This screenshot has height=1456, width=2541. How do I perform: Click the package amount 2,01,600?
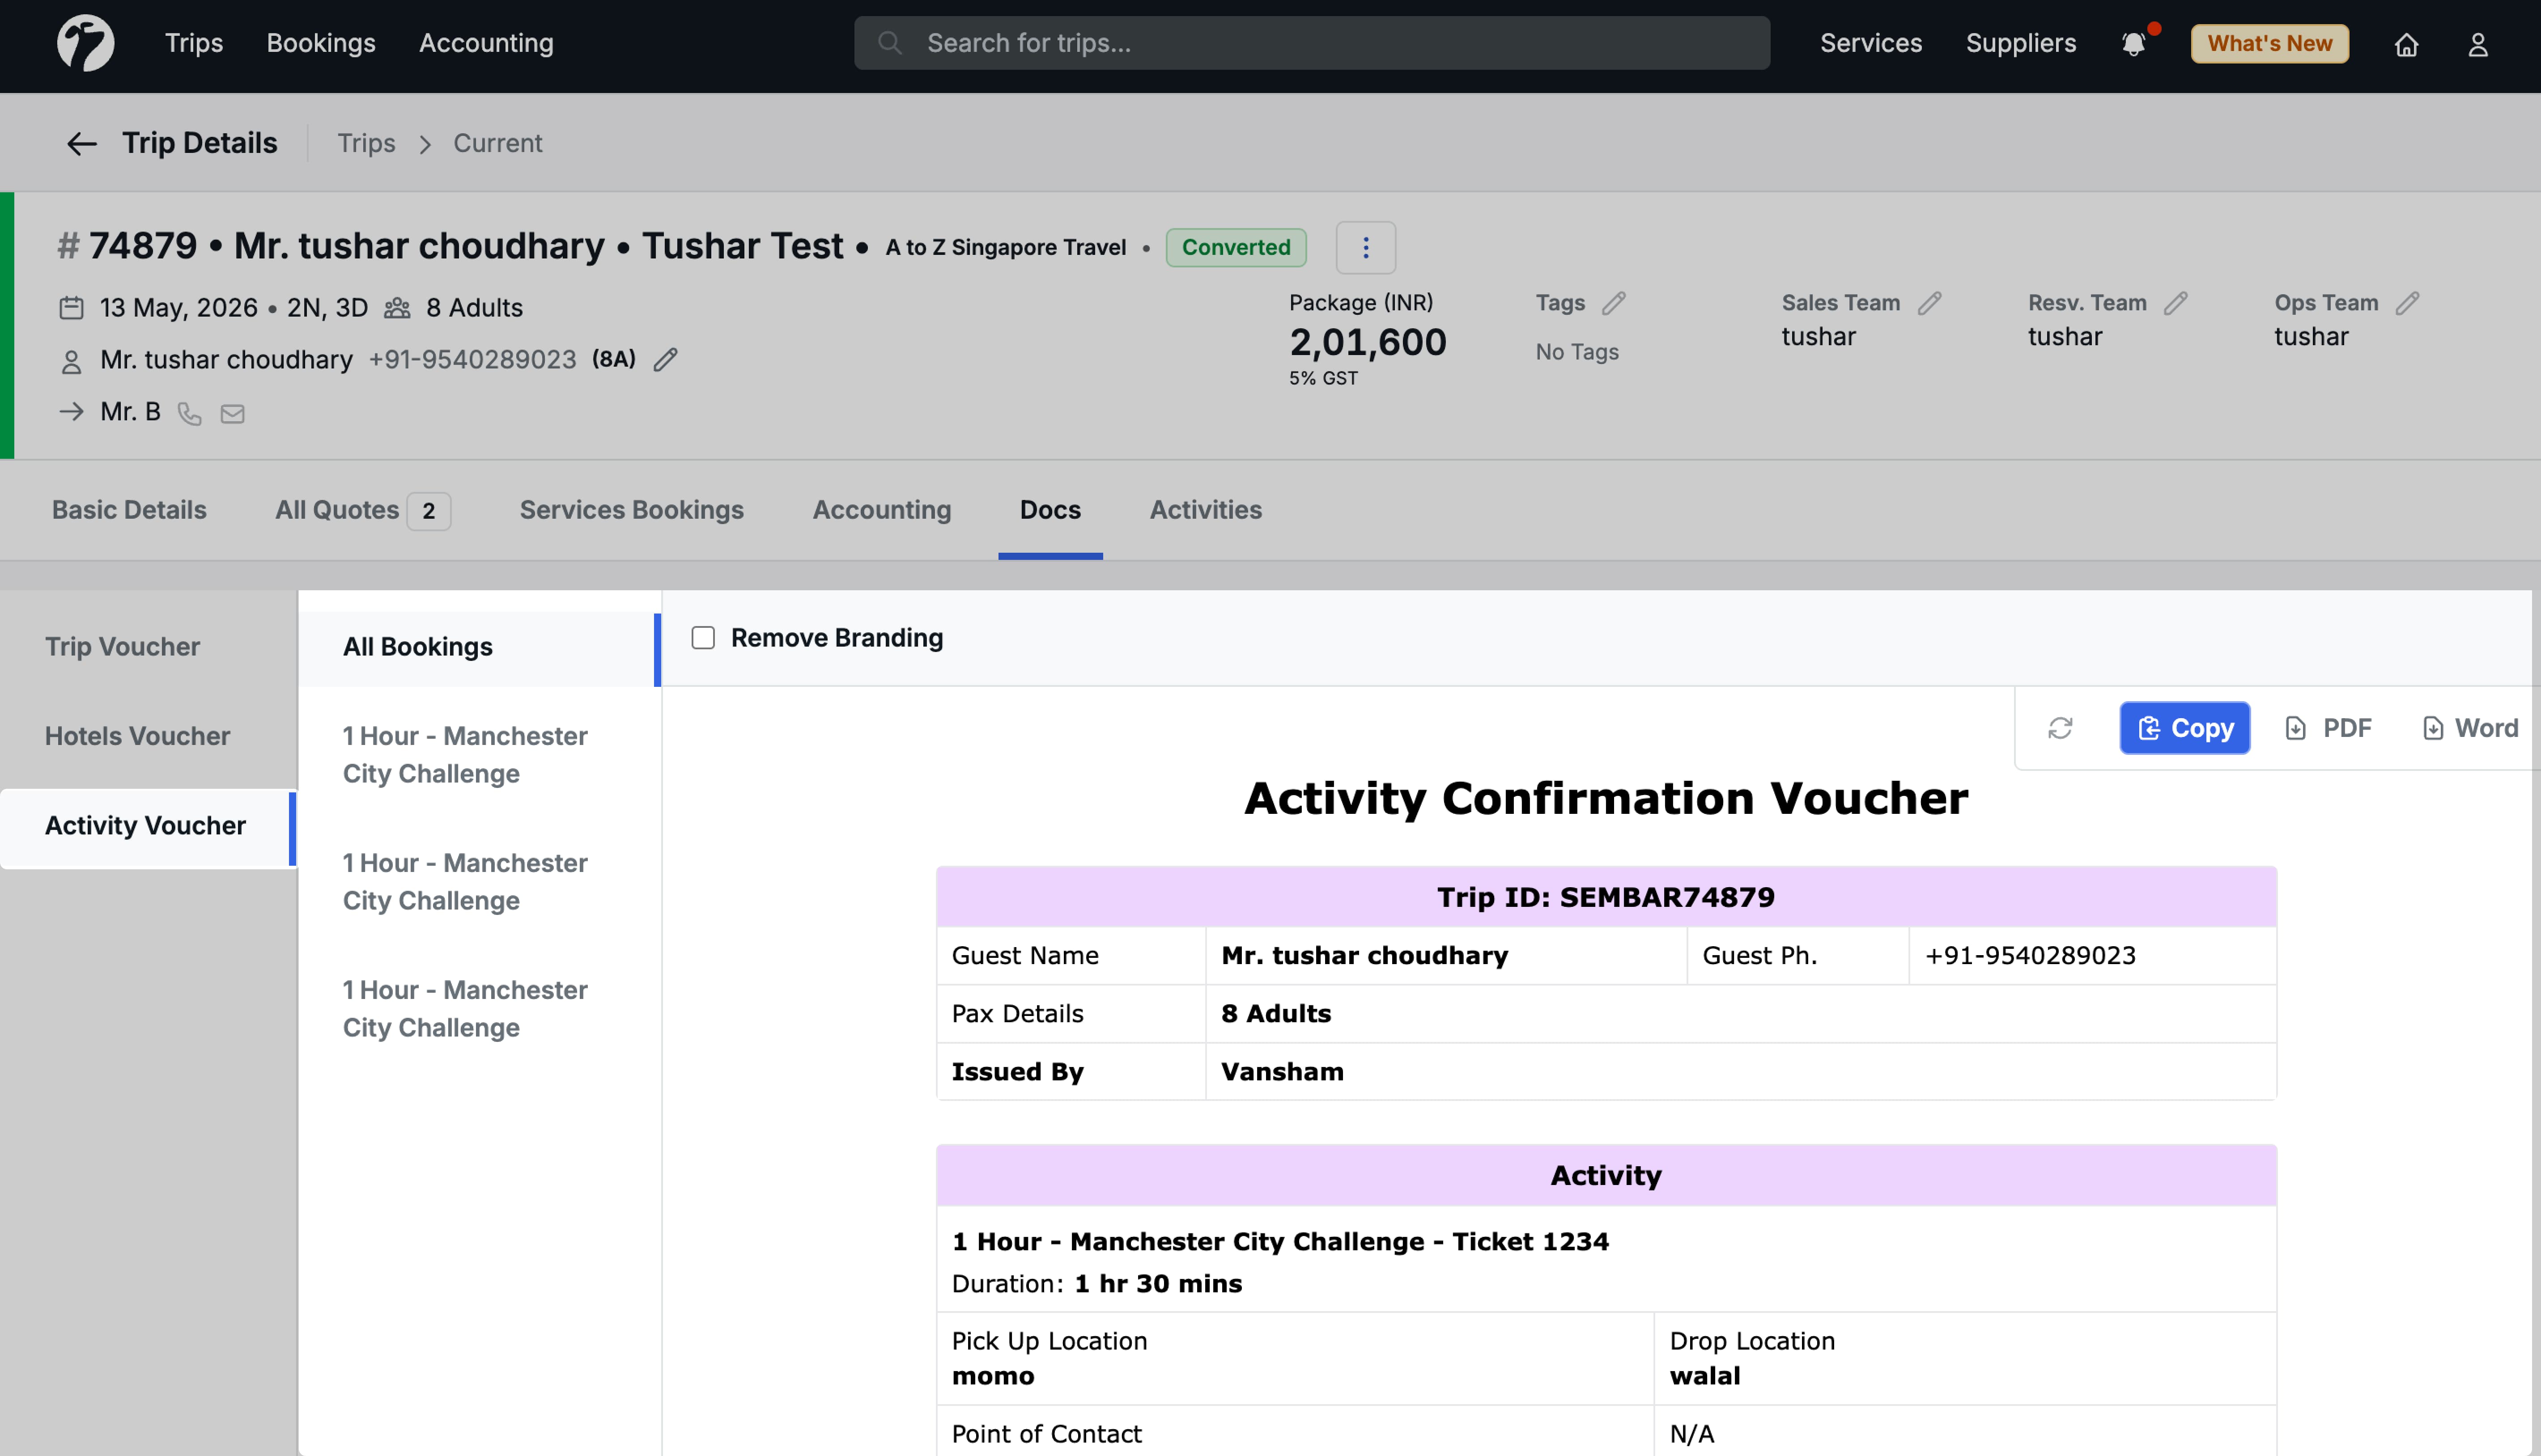[x=1368, y=342]
